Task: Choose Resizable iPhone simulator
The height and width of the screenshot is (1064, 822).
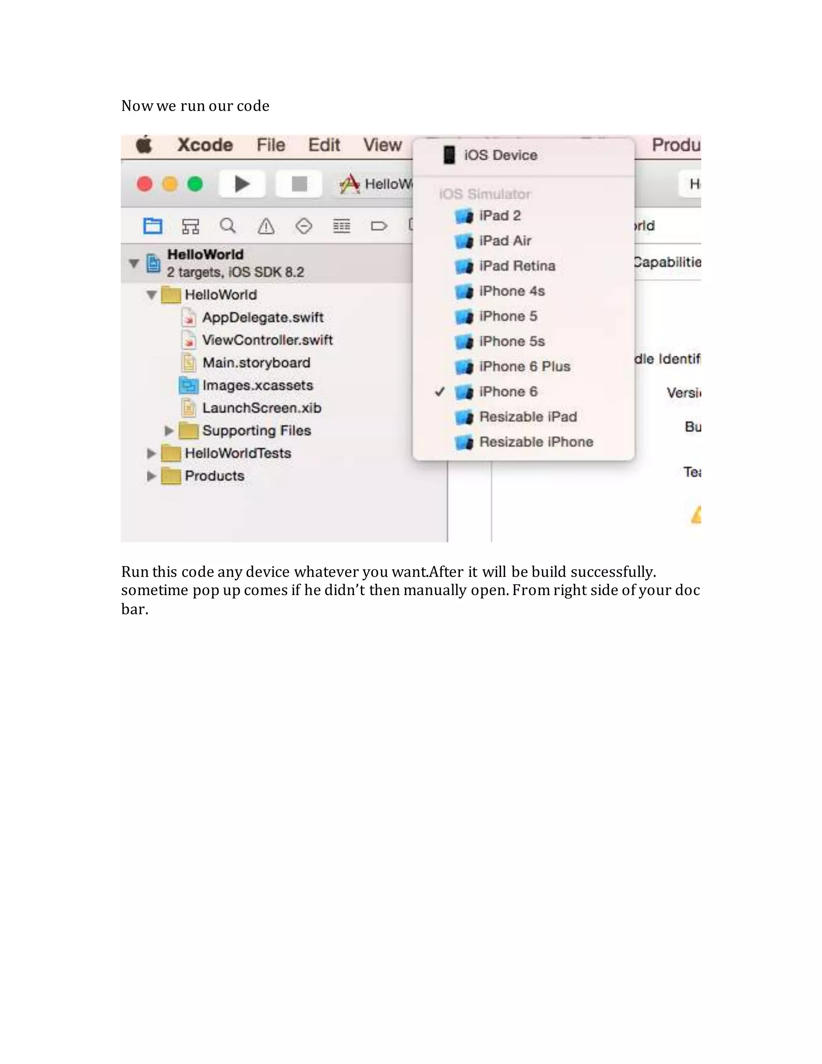Action: [523, 442]
